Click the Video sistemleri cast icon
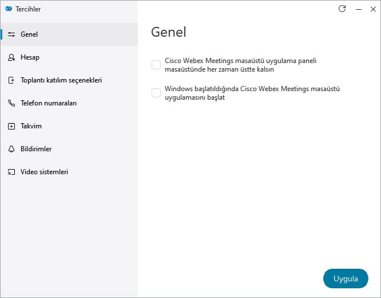The height and width of the screenshot is (298, 381). pos(11,172)
